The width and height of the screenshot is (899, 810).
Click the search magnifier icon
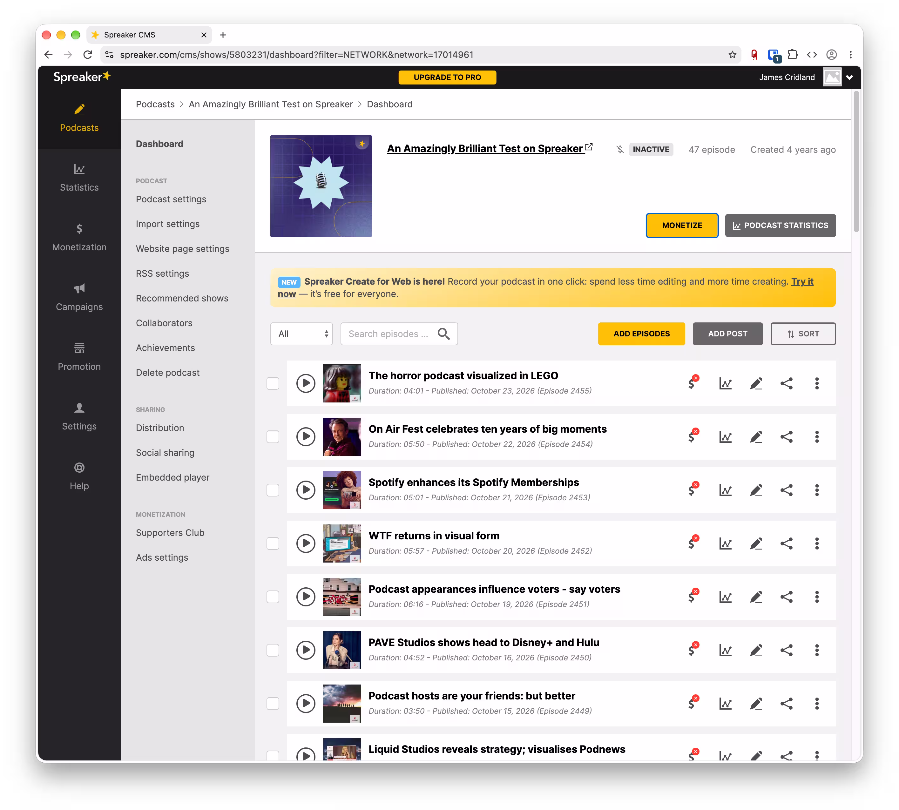click(443, 334)
